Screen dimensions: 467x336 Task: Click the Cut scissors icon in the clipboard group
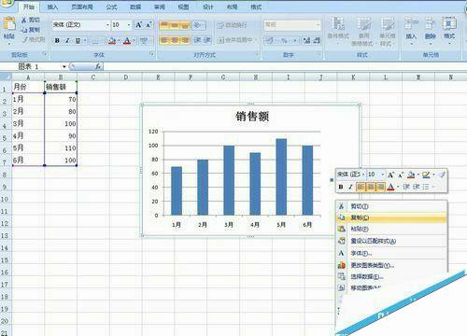pos(23,21)
